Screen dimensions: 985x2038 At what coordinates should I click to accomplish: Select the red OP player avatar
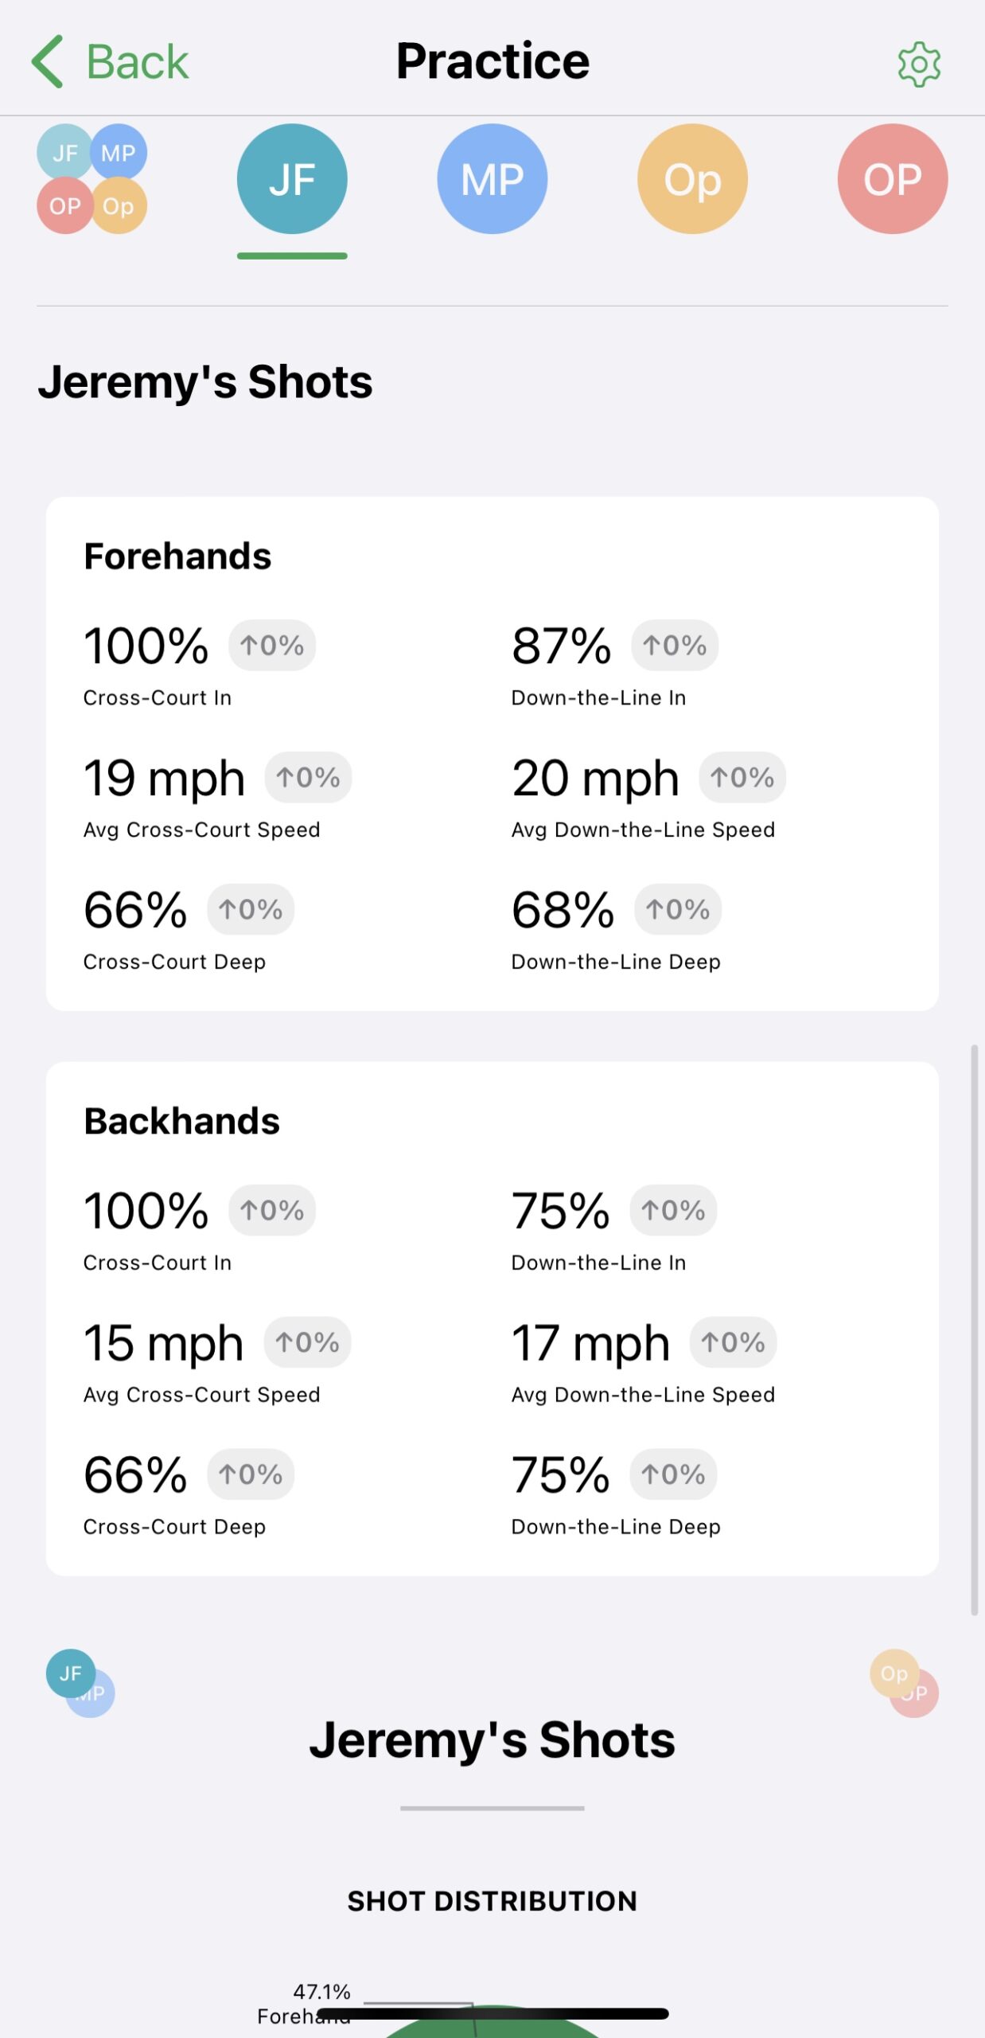tap(892, 179)
